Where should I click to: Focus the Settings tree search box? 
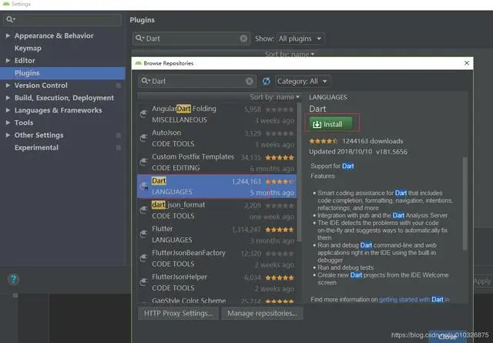(62, 20)
